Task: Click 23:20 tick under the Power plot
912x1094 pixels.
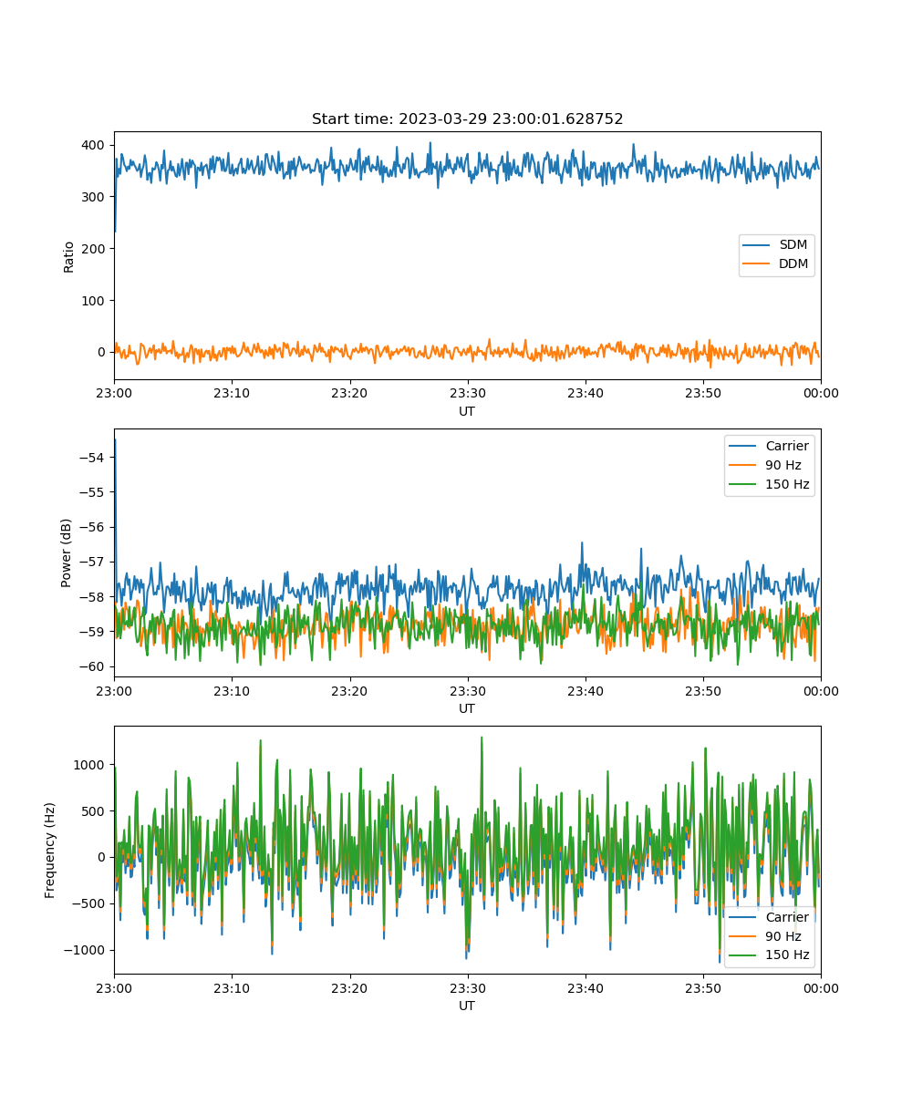Action: point(349,691)
